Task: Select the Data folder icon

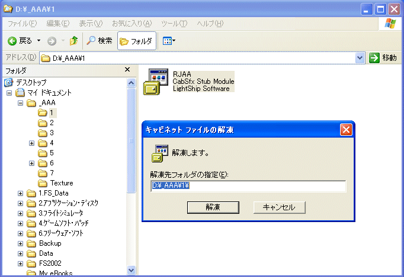Action: click(x=31, y=254)
